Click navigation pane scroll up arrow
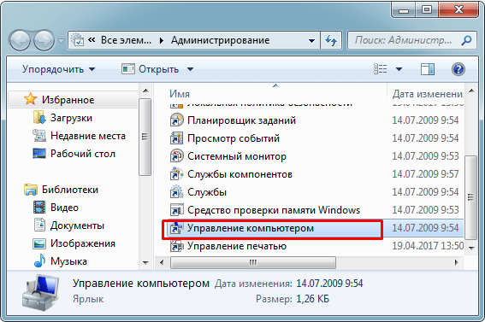Image resolution: width=485 pixels, height=322 pixels. pyautogui.click(x=145, y=91)
